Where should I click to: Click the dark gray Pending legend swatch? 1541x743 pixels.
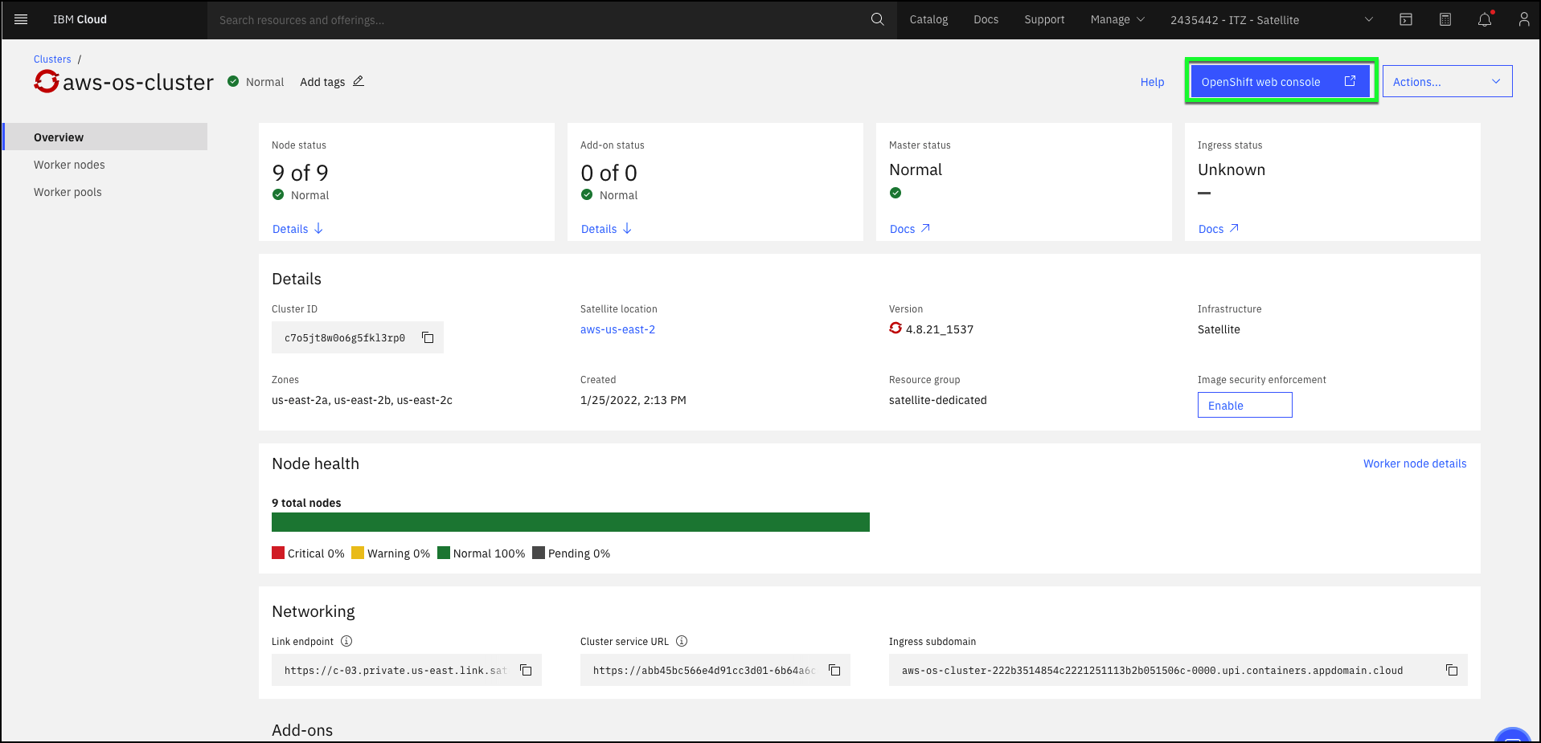tap(539, 553)
